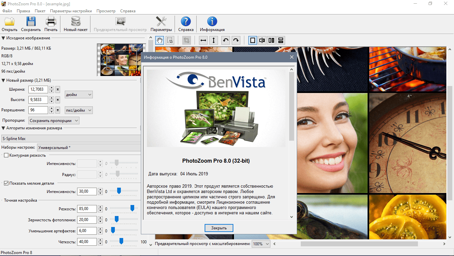
Task: Adjust Зернистость фотопленки slider
Action: [x=117, y=219]
